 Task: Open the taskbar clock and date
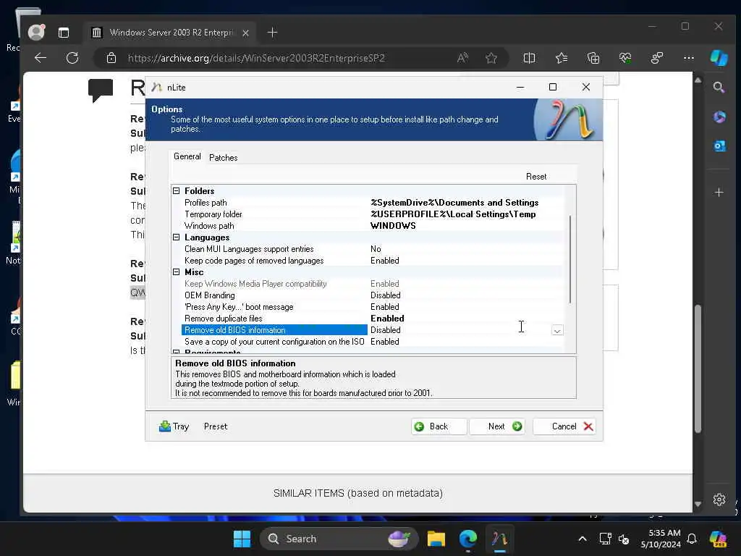coord(660,539)
